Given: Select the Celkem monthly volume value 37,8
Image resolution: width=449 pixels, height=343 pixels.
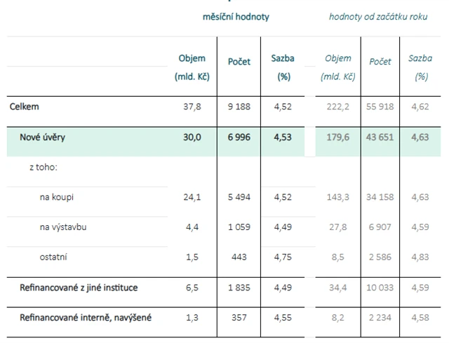Looking at the screenshot, I should coord(192,107).
